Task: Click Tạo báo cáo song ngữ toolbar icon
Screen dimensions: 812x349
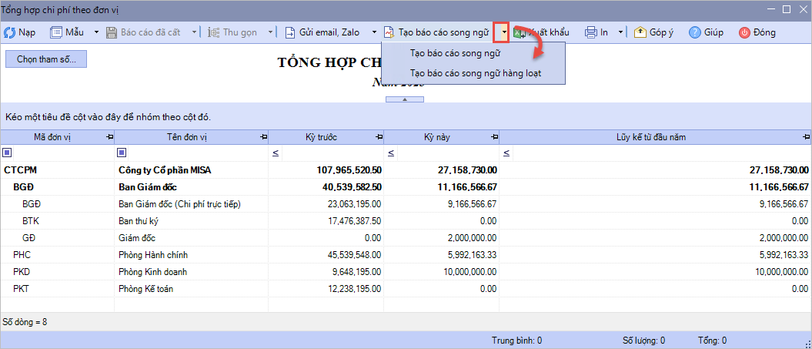Action: (x=389, y=32)
